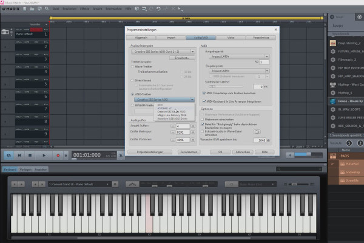364x243 pixels.
Task: Click circled number 2 in Tonstufe row
Action: coord(360,143)
